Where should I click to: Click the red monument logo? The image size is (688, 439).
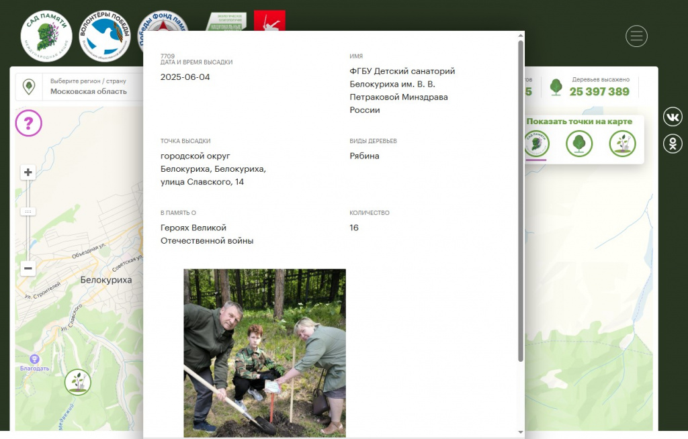click(269, 21)
